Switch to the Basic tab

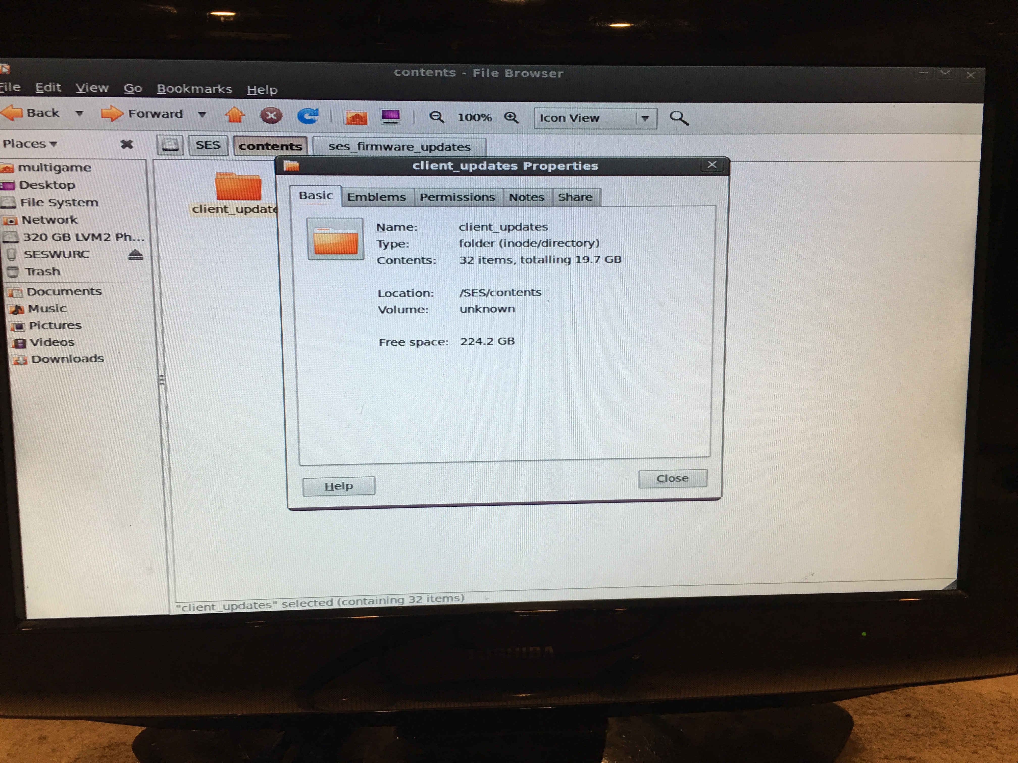tap(316, 196)
